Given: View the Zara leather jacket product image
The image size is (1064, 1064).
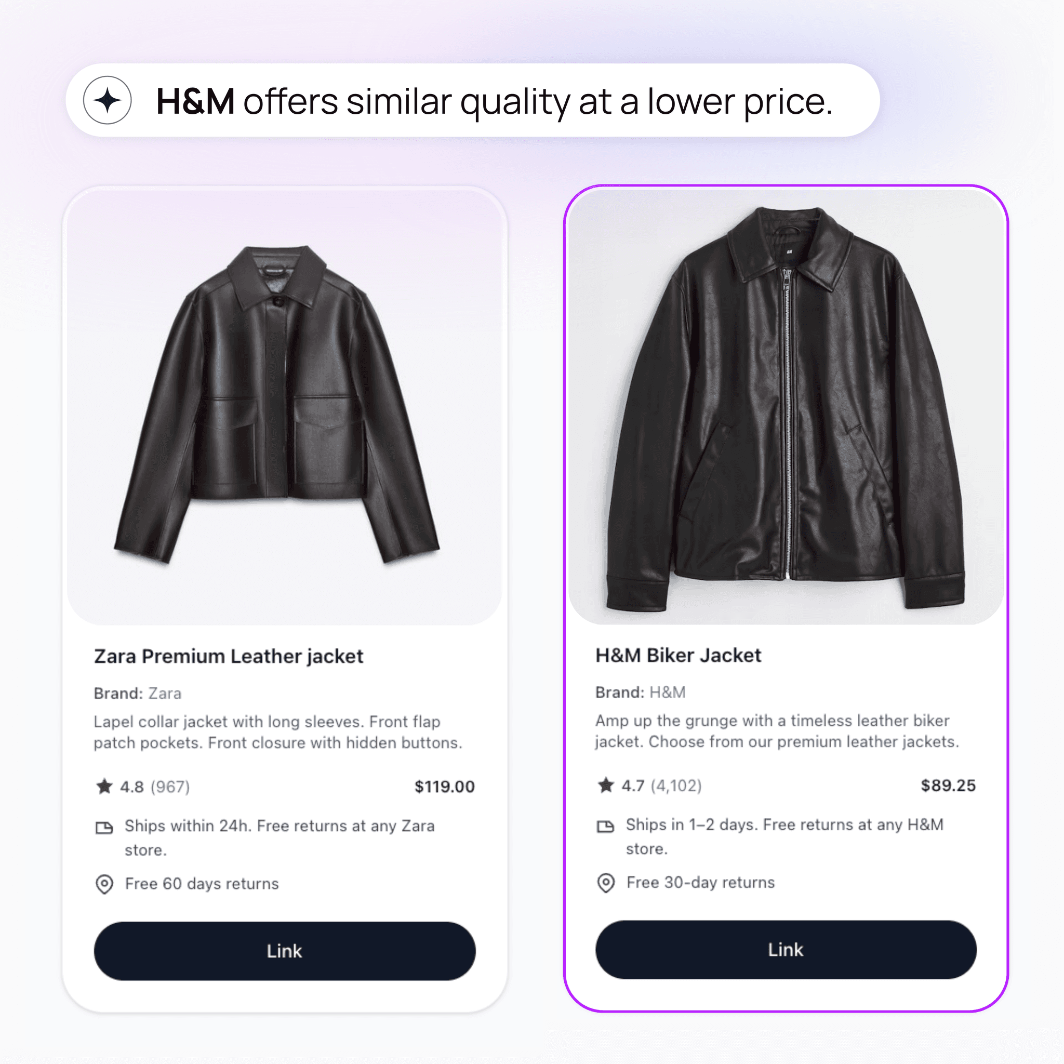Looking at the screenshot, I should click(284, 407).
